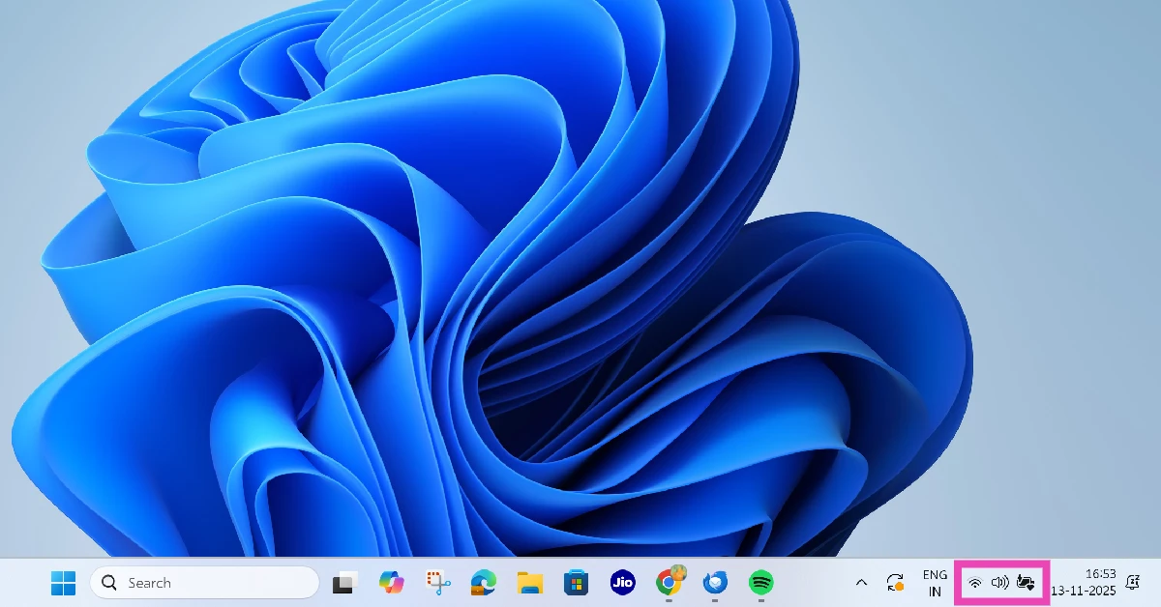Open Google Chrome
This screenshot has width=1161, height=607.
tap(669, 583)
